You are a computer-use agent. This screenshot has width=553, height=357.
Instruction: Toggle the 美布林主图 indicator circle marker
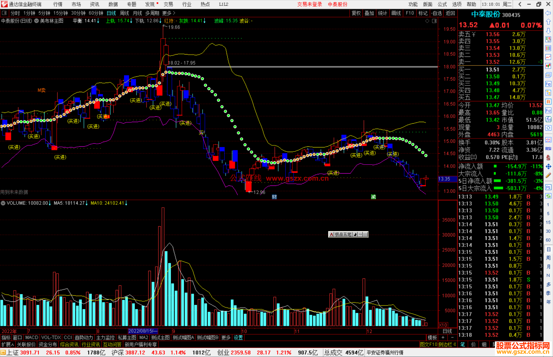click(37, 21)
